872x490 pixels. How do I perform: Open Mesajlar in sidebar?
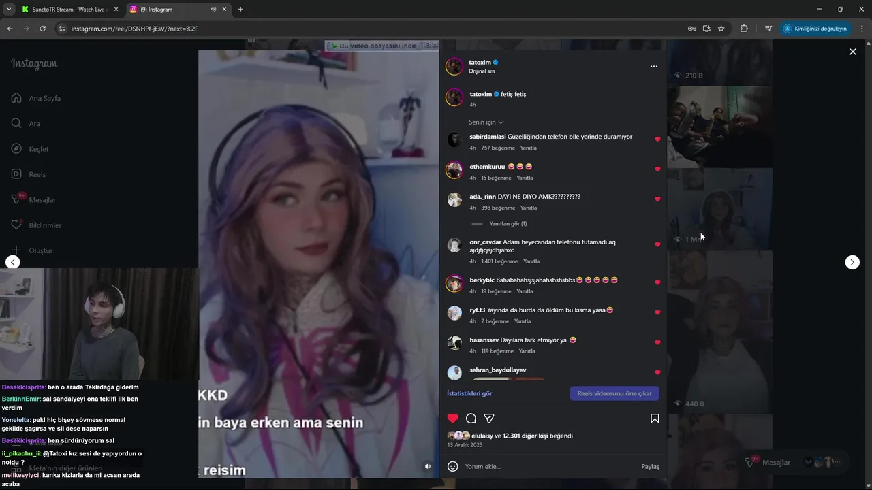[x=33, y=199]
